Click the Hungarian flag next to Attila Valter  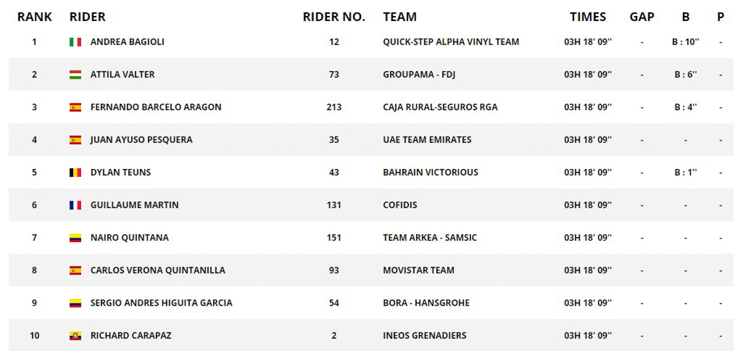(x=75, y=75)
